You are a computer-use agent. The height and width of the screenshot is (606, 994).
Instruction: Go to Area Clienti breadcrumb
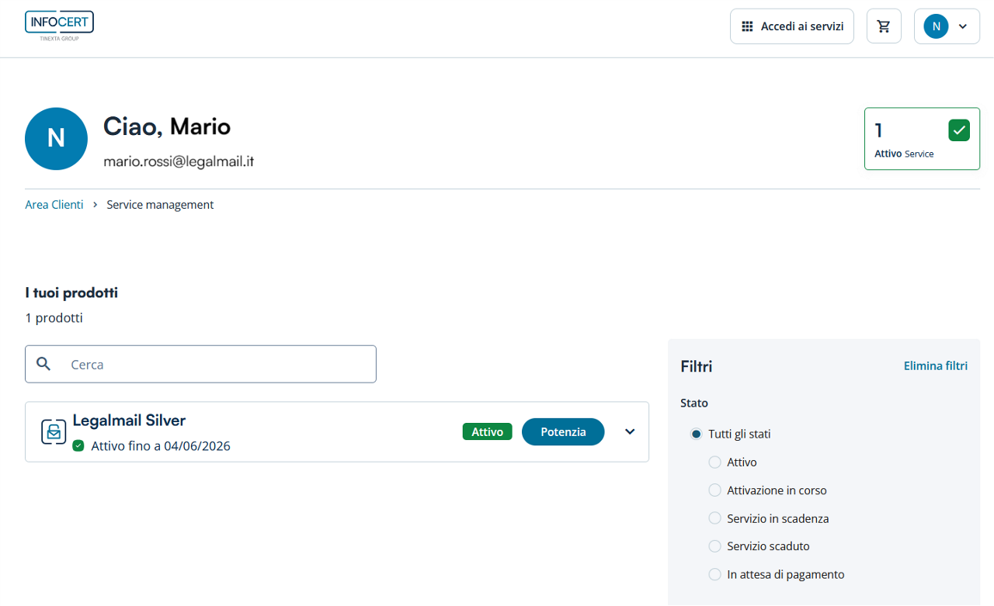pos(54,205)
